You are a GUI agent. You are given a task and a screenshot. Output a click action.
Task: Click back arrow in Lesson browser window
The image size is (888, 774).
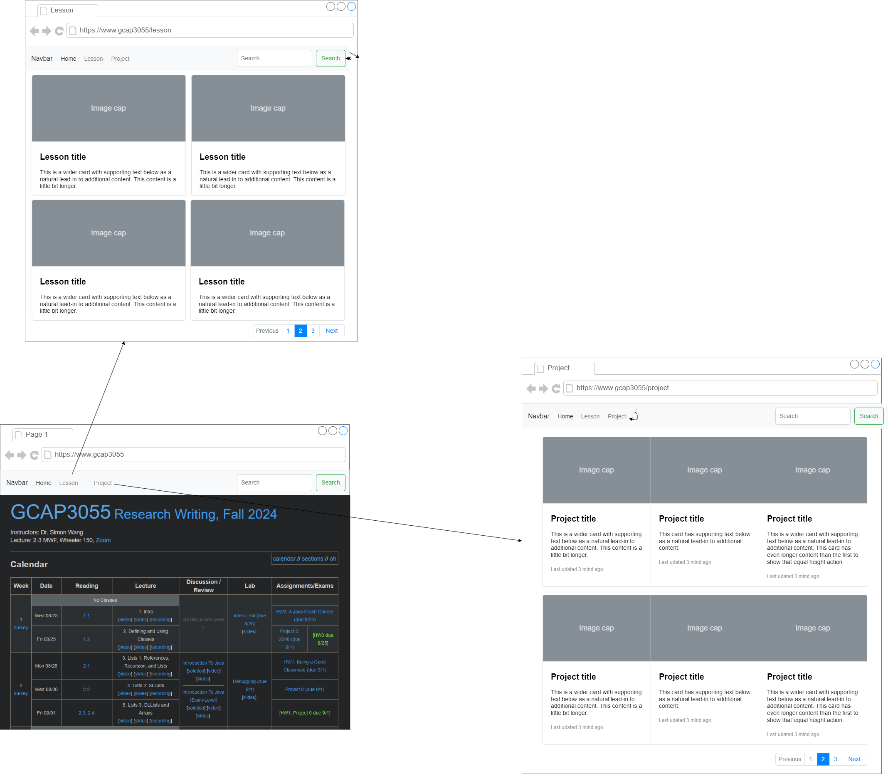tap(35, 31)
